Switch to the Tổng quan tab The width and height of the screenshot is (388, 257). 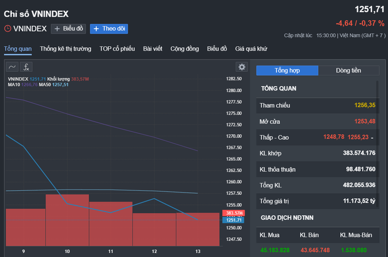18,49
